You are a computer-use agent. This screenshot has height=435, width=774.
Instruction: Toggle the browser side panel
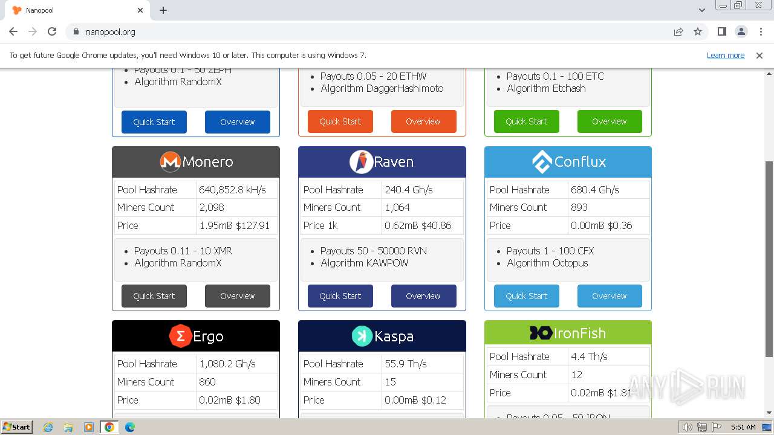721,31
